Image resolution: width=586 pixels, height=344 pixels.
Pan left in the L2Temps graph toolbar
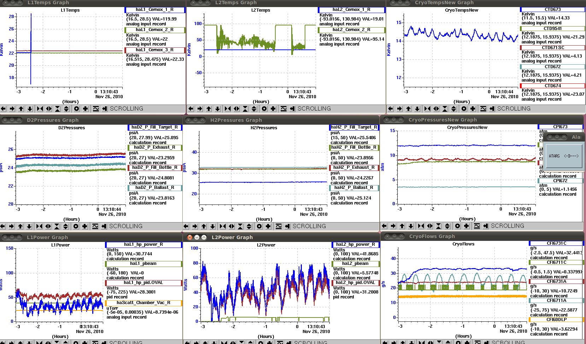[191, 109]
